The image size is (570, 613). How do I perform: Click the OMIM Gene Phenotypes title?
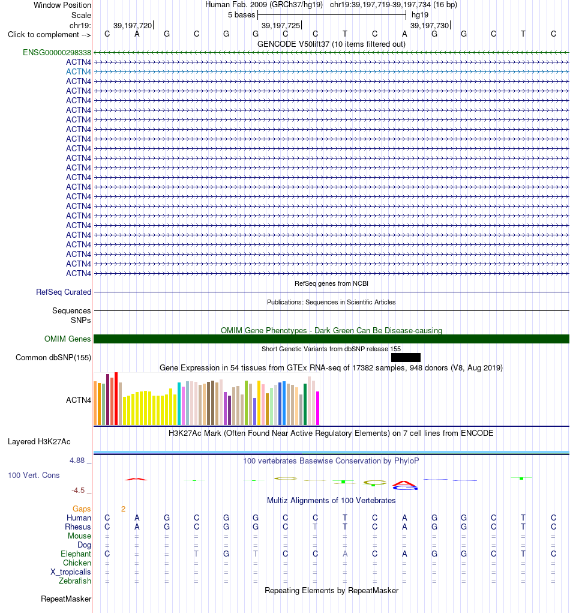pos(331,330)
